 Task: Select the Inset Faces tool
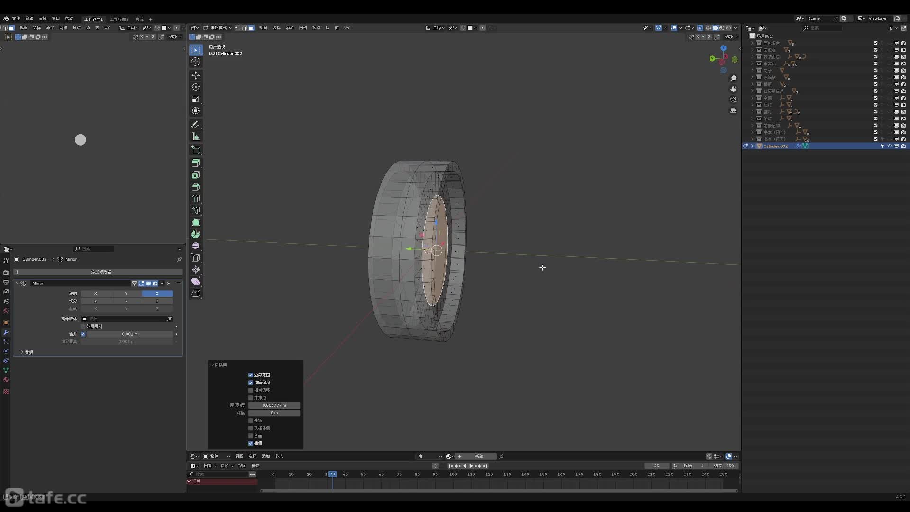click(196, 175)
